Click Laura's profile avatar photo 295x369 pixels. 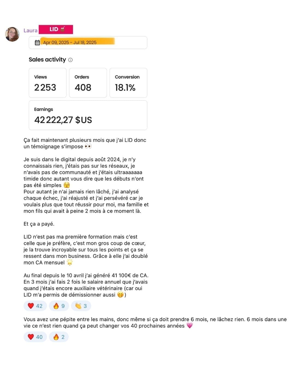[x=12, y=34]
